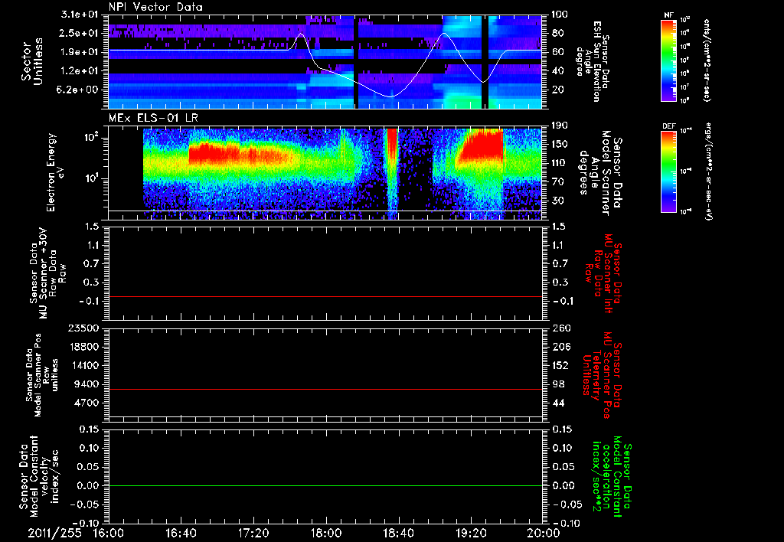Click the 23500 scanner position tick

(83, 328)
